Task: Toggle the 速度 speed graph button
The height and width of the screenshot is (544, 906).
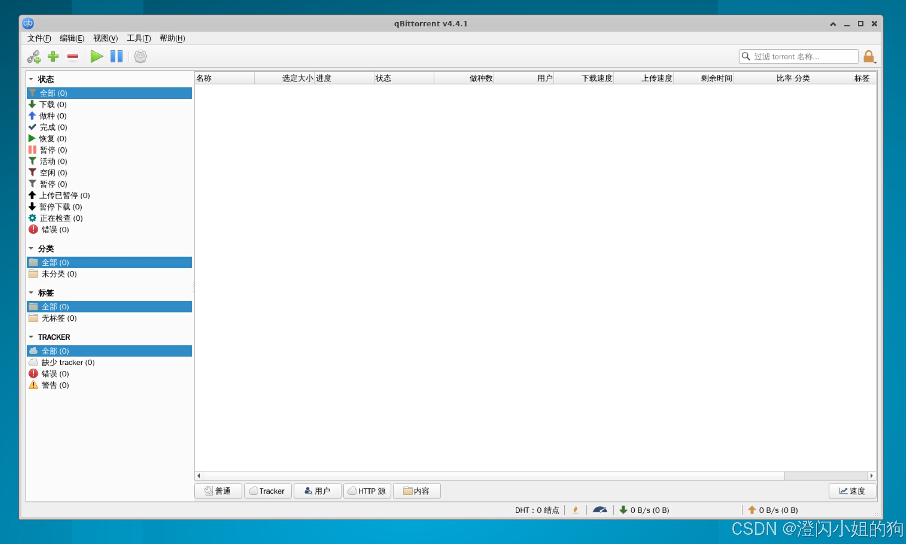Action: pyautogui.click(x=852, y=491)
